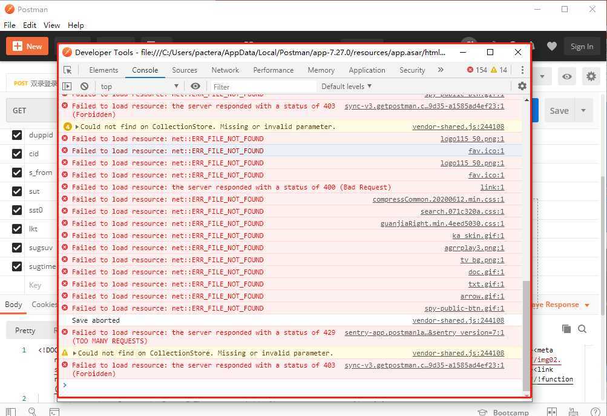Copy the response with the copy icon
The height and width of the screenshot is (416, 607).
point(566,329)
